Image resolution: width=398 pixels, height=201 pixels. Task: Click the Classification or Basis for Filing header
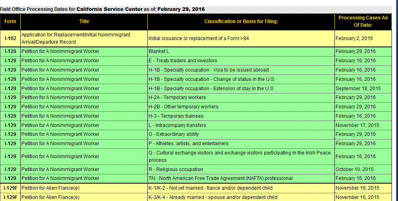point(241,21)
